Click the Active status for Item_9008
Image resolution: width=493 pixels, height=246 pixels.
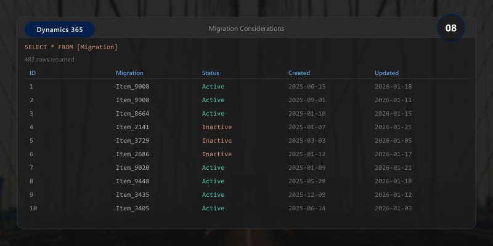213,86
